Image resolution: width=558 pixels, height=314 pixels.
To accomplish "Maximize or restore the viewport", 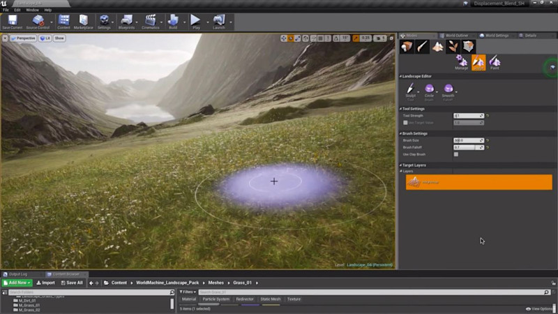I will pos(391,38).
